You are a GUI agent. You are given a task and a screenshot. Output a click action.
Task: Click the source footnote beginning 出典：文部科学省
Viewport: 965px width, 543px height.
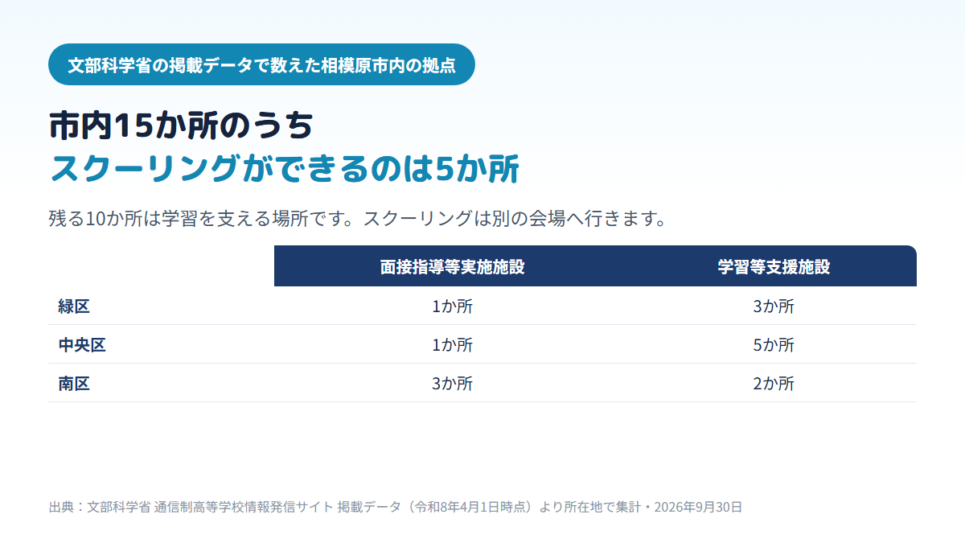[x=396, y=507]
